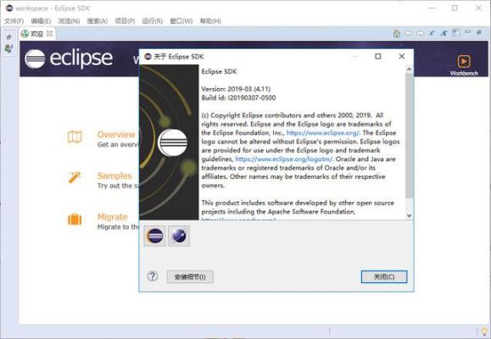Click the About dialog scrollbar thumb
This screenshot has width=491, height=339.
(409, 136)
